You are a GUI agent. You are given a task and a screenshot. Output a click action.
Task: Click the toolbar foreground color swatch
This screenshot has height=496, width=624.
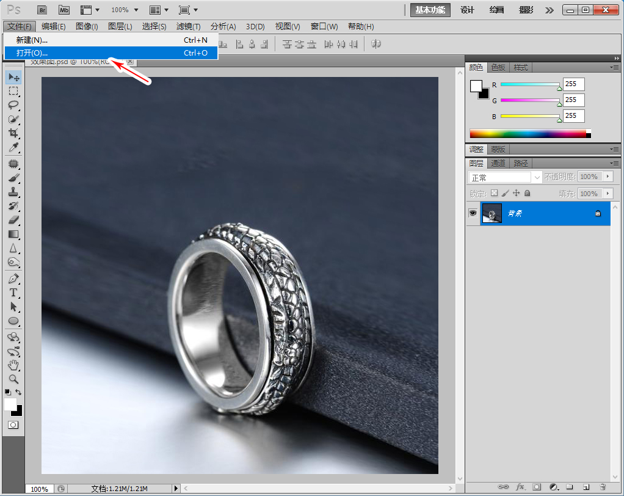pyautogui.click(x=10, y=404)
